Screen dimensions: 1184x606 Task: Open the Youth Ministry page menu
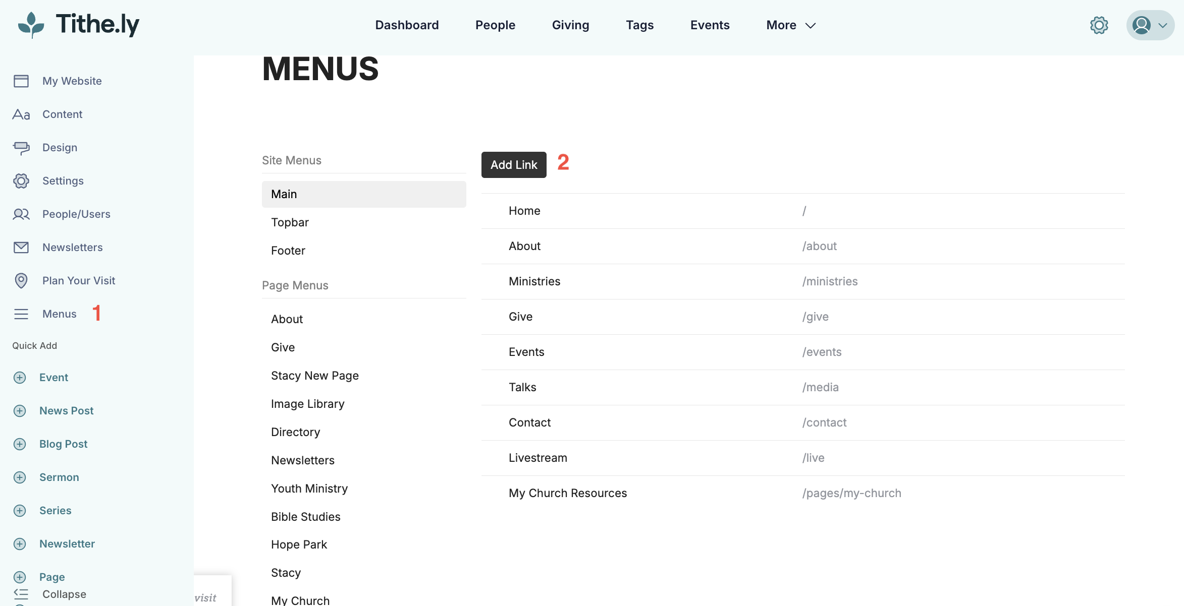(364, 489)
